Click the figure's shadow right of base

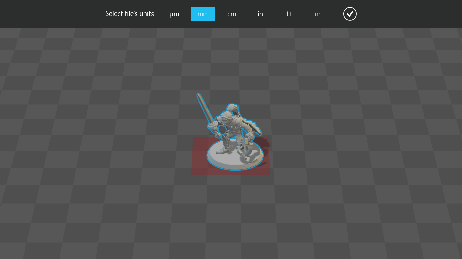[265, 146]
